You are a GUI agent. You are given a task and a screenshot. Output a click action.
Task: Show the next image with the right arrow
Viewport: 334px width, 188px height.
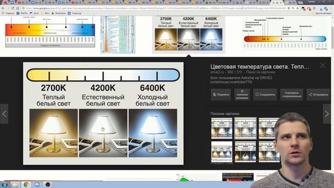coord(327,114)
